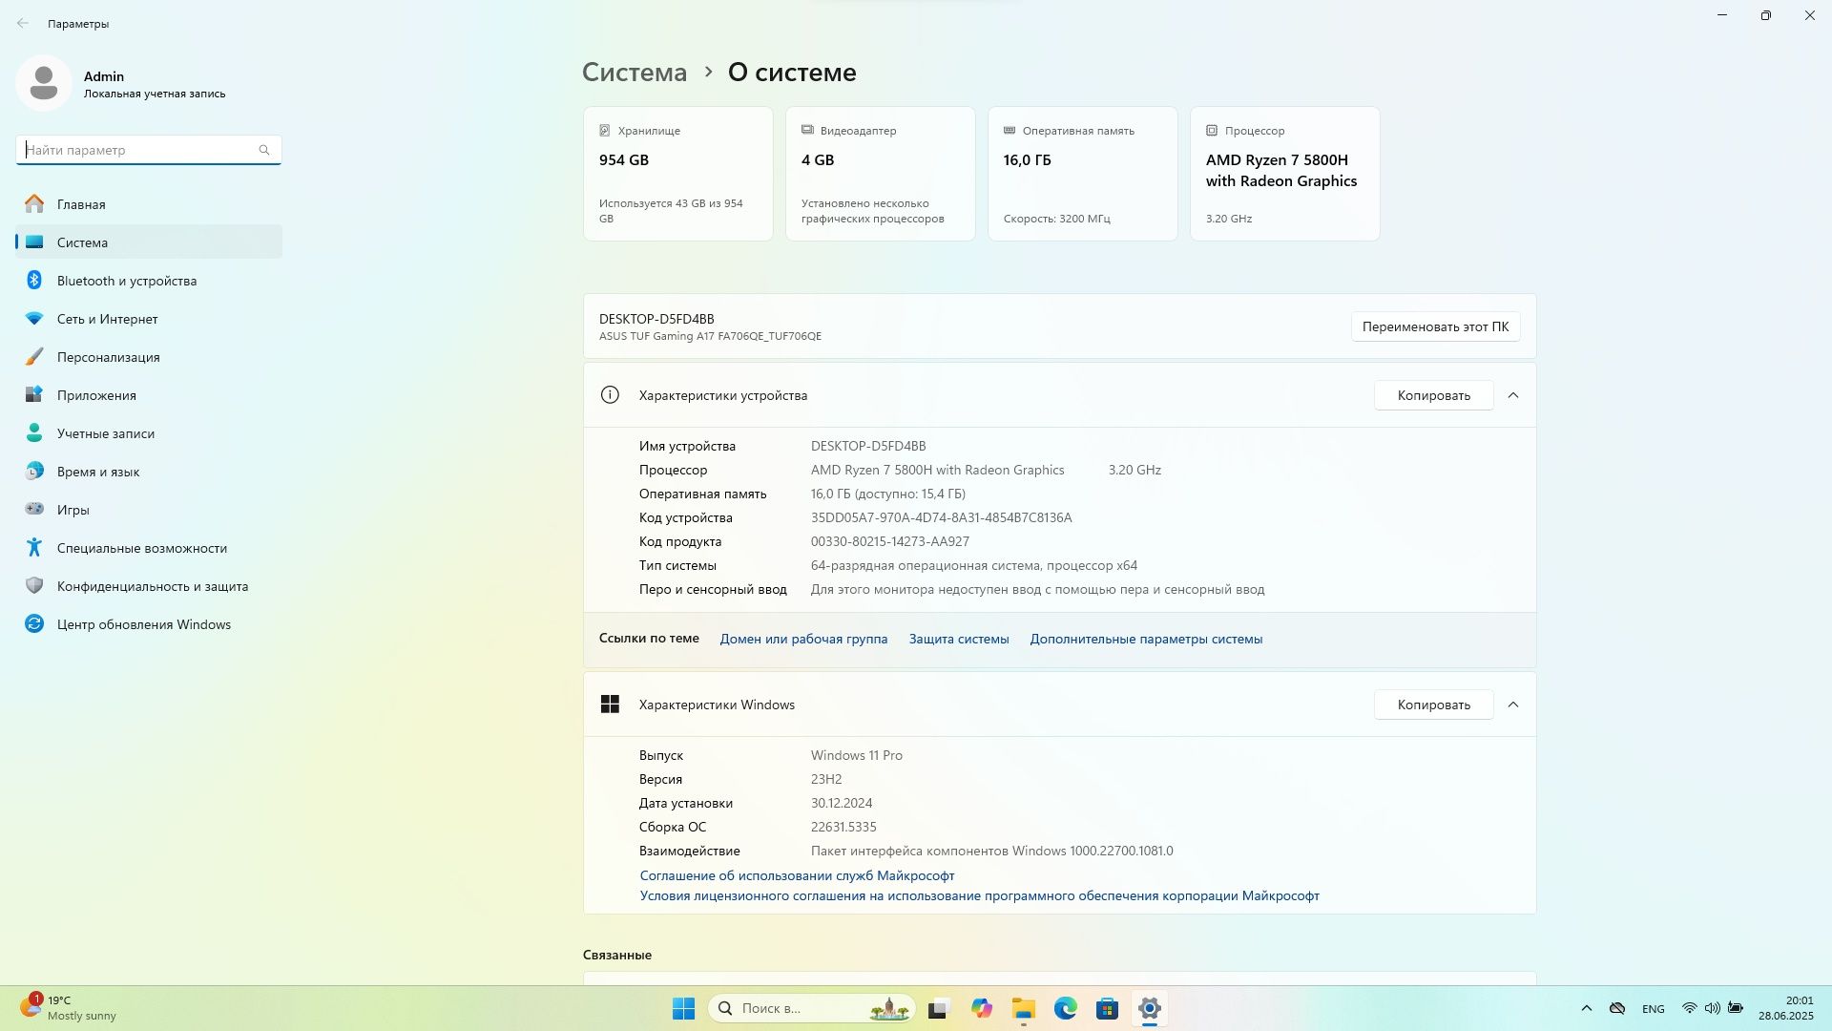Open Соглашение об использовании служб Майкрософт
This screenshot has width=1832, height=1031.
797,875
